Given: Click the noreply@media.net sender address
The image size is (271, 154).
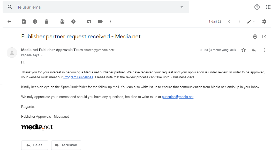Looking at the screenshot, I should point(99,50).
